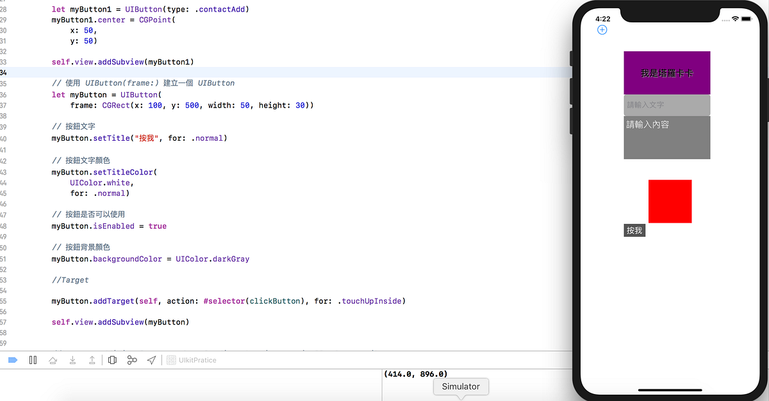Click the Step Into icon in the debug bar
Screen dimensions: 769x401
pyautogui.click(x=72, y=359)
